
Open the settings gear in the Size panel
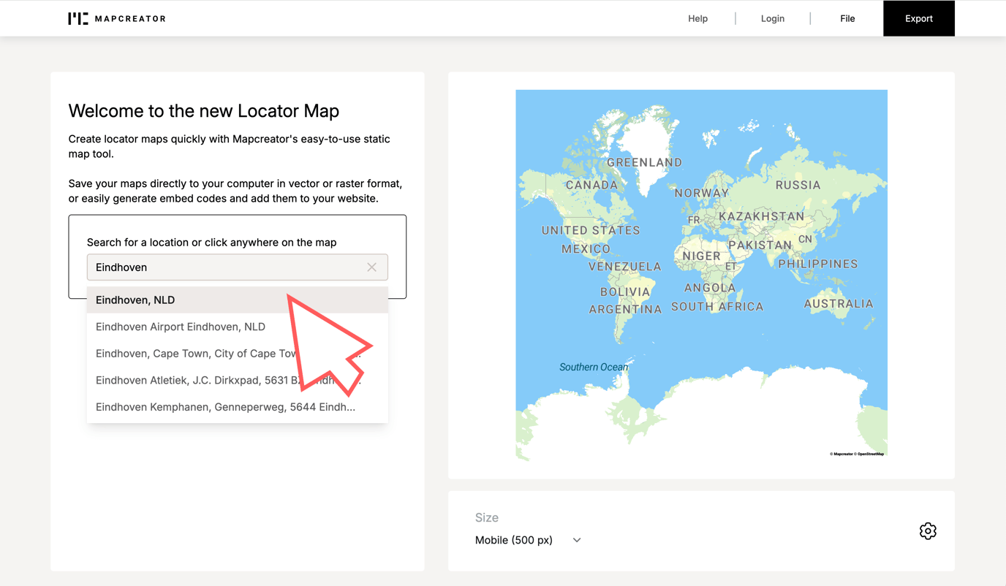[x=927, y=531]
